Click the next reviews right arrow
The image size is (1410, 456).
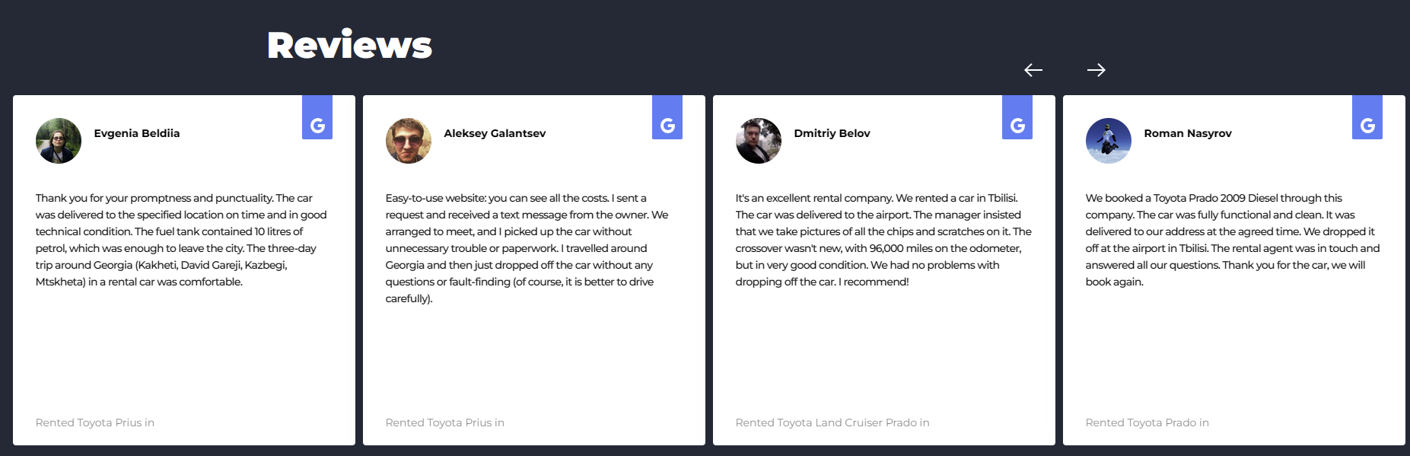[1096, 70]
